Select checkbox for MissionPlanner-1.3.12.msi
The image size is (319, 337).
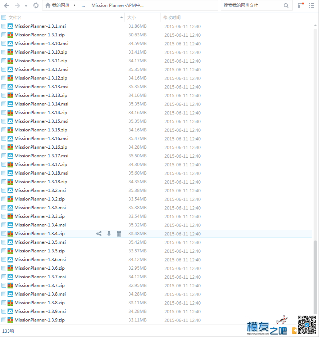4,69
